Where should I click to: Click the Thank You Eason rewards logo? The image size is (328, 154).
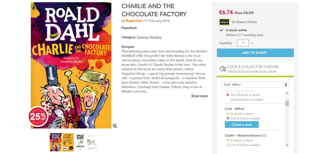[224, 22]
